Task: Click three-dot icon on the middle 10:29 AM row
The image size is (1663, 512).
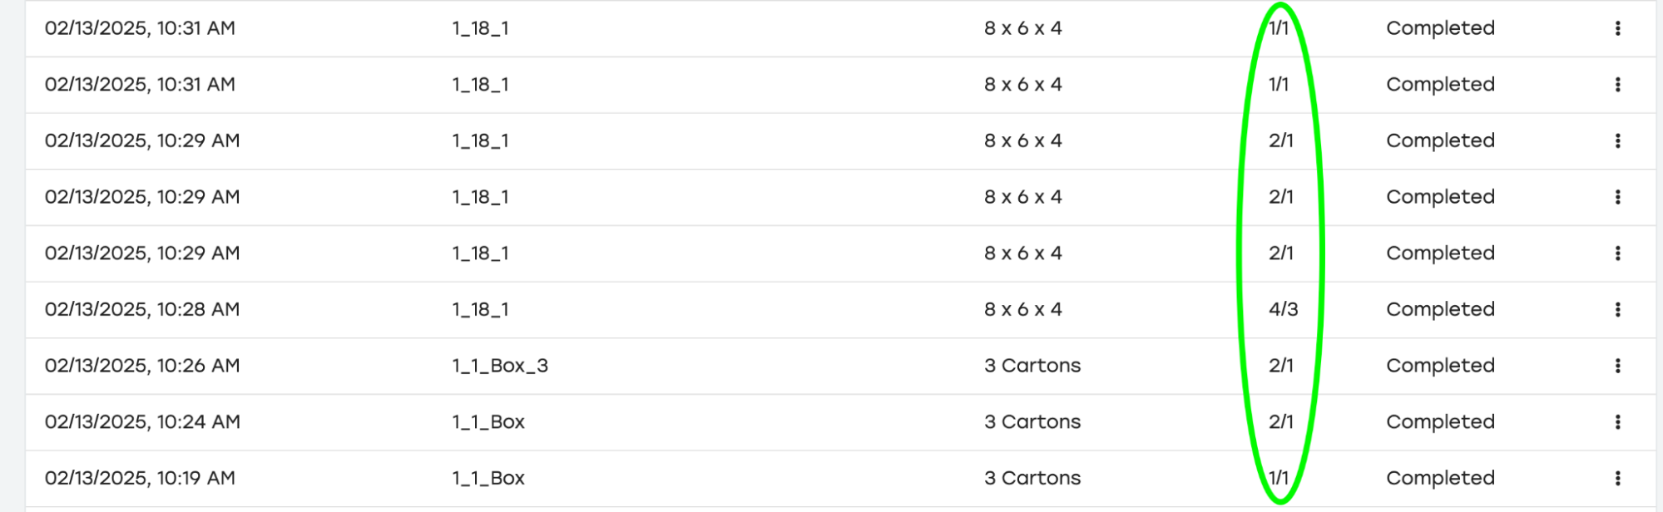Action: (x=1617, y=197)
